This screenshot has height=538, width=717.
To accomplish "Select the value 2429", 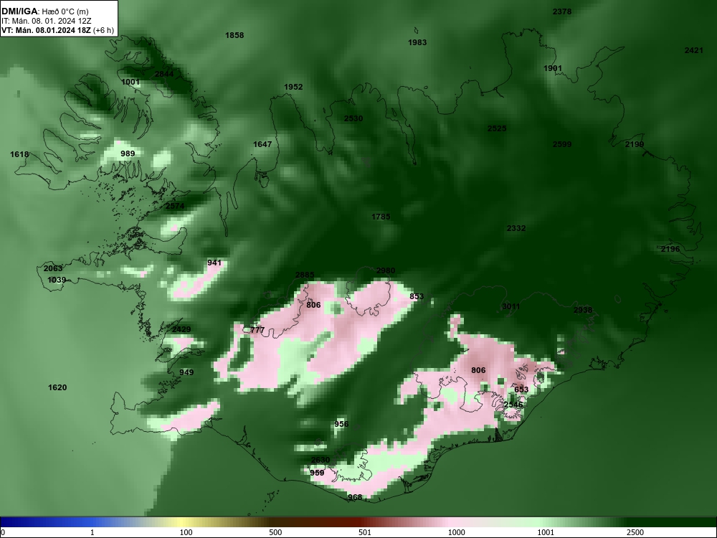I will pyautogui.click(x=181, y=329).
